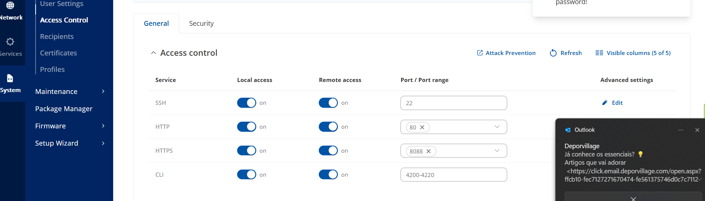Viewport: 705px width, 201px height.
Task: Click the SSH port input field
Action: 454,103
